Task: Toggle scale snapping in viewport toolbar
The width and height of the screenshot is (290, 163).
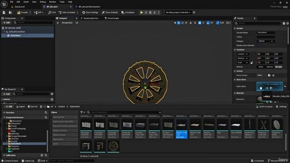Action: click(x=217, y=23)
